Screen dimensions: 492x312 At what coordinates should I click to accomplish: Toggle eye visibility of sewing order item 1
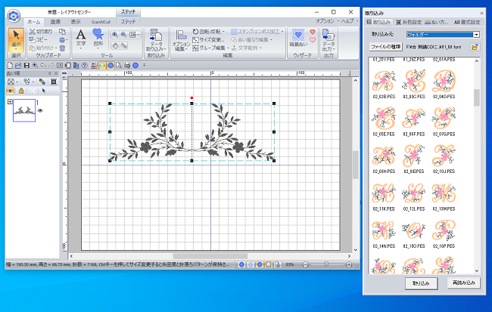(39, 110)
